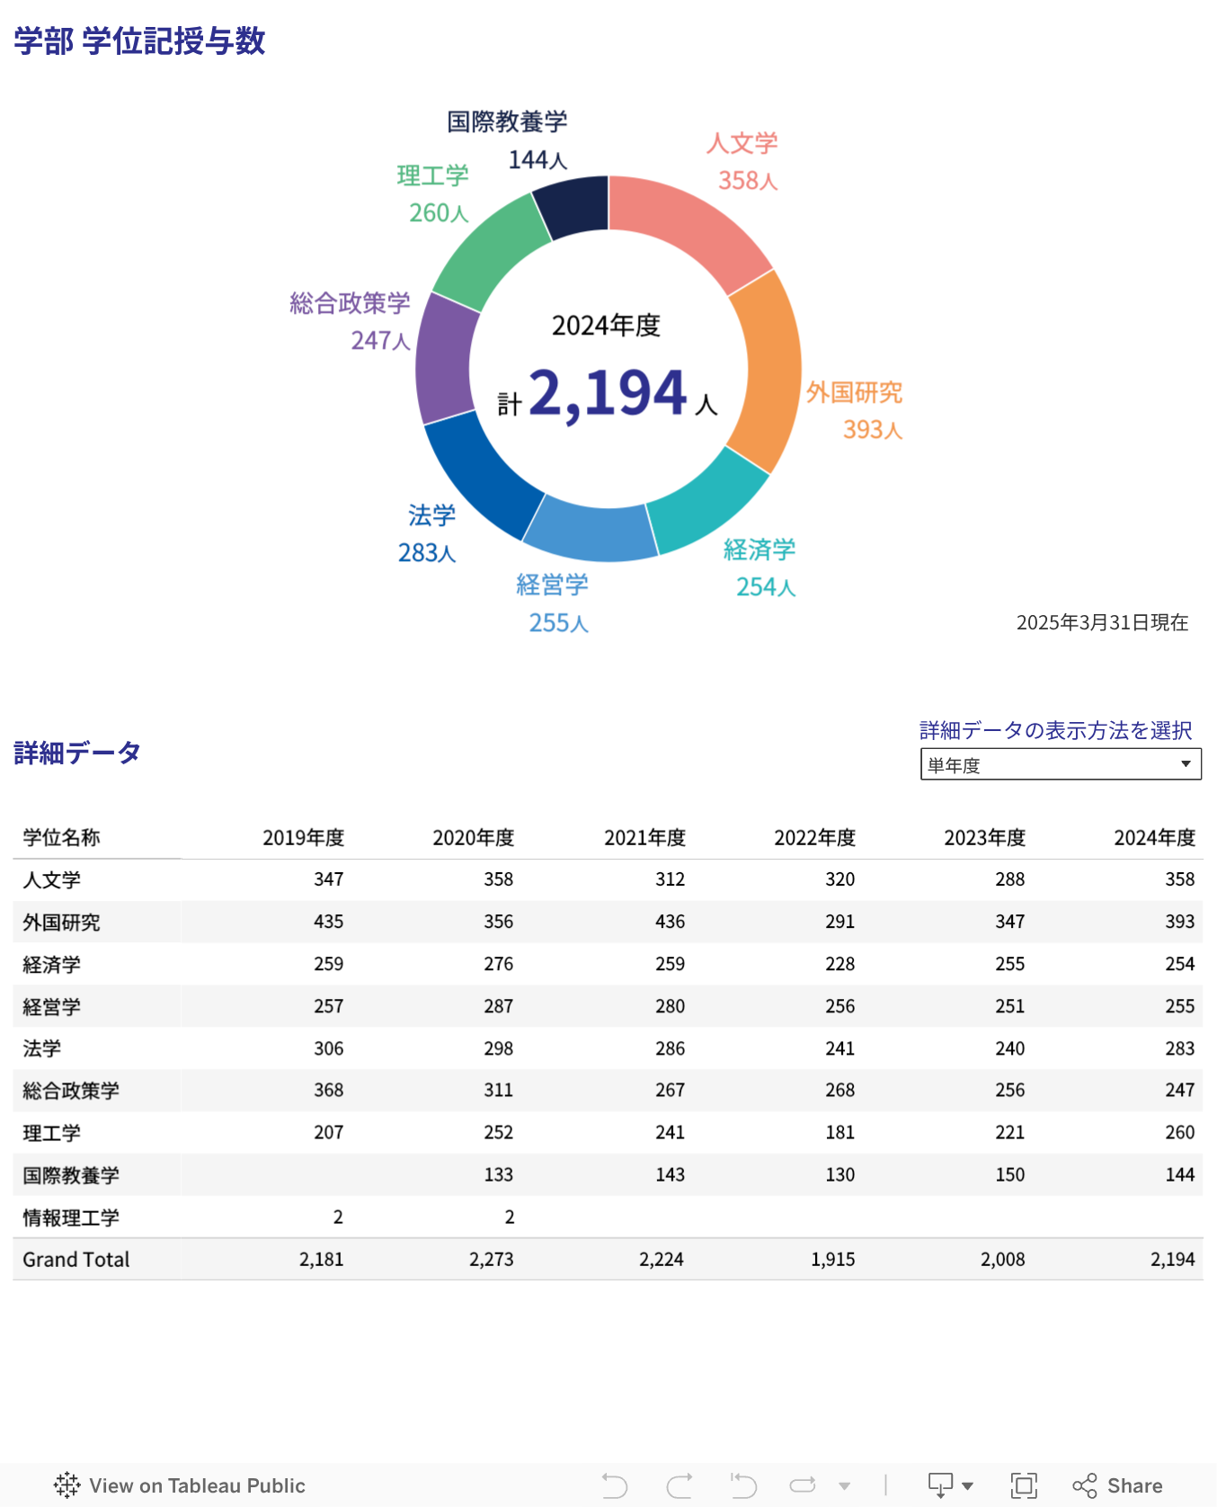Screen dimensions: 1217x1507
Task: Select the light blue 経営学 donut segment
Action: pyautogui.click(x=591, y=532)
